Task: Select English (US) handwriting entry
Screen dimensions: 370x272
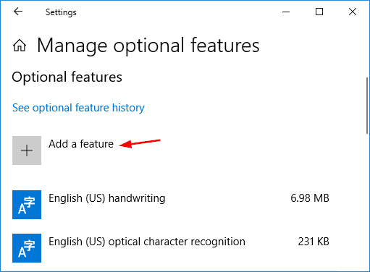Action: click(x=171, y=205)
